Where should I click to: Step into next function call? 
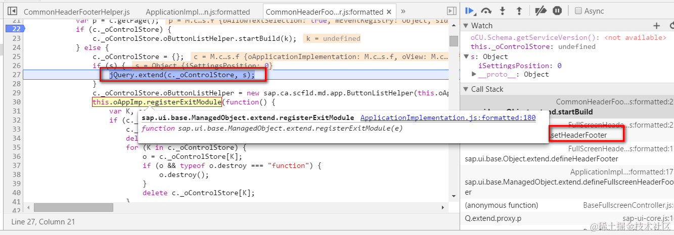(503, 11)
